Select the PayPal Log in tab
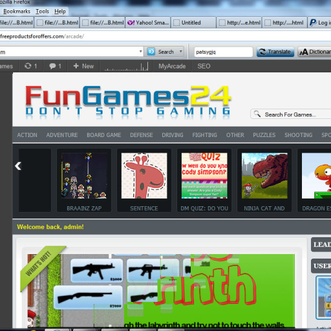 click(319, 23)
